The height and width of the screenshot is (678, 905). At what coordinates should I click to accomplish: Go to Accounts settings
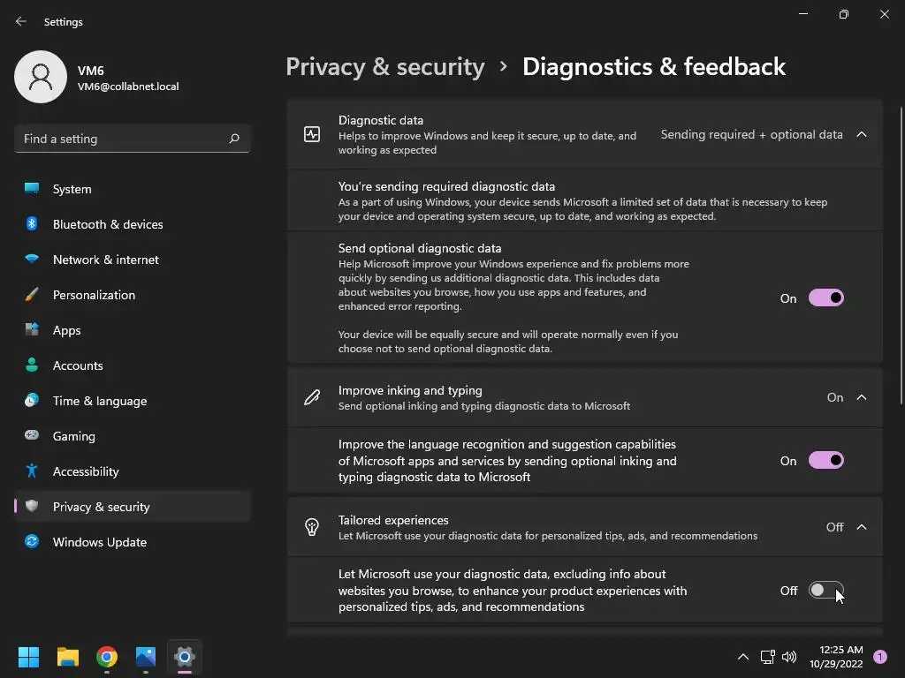[133, 365]
